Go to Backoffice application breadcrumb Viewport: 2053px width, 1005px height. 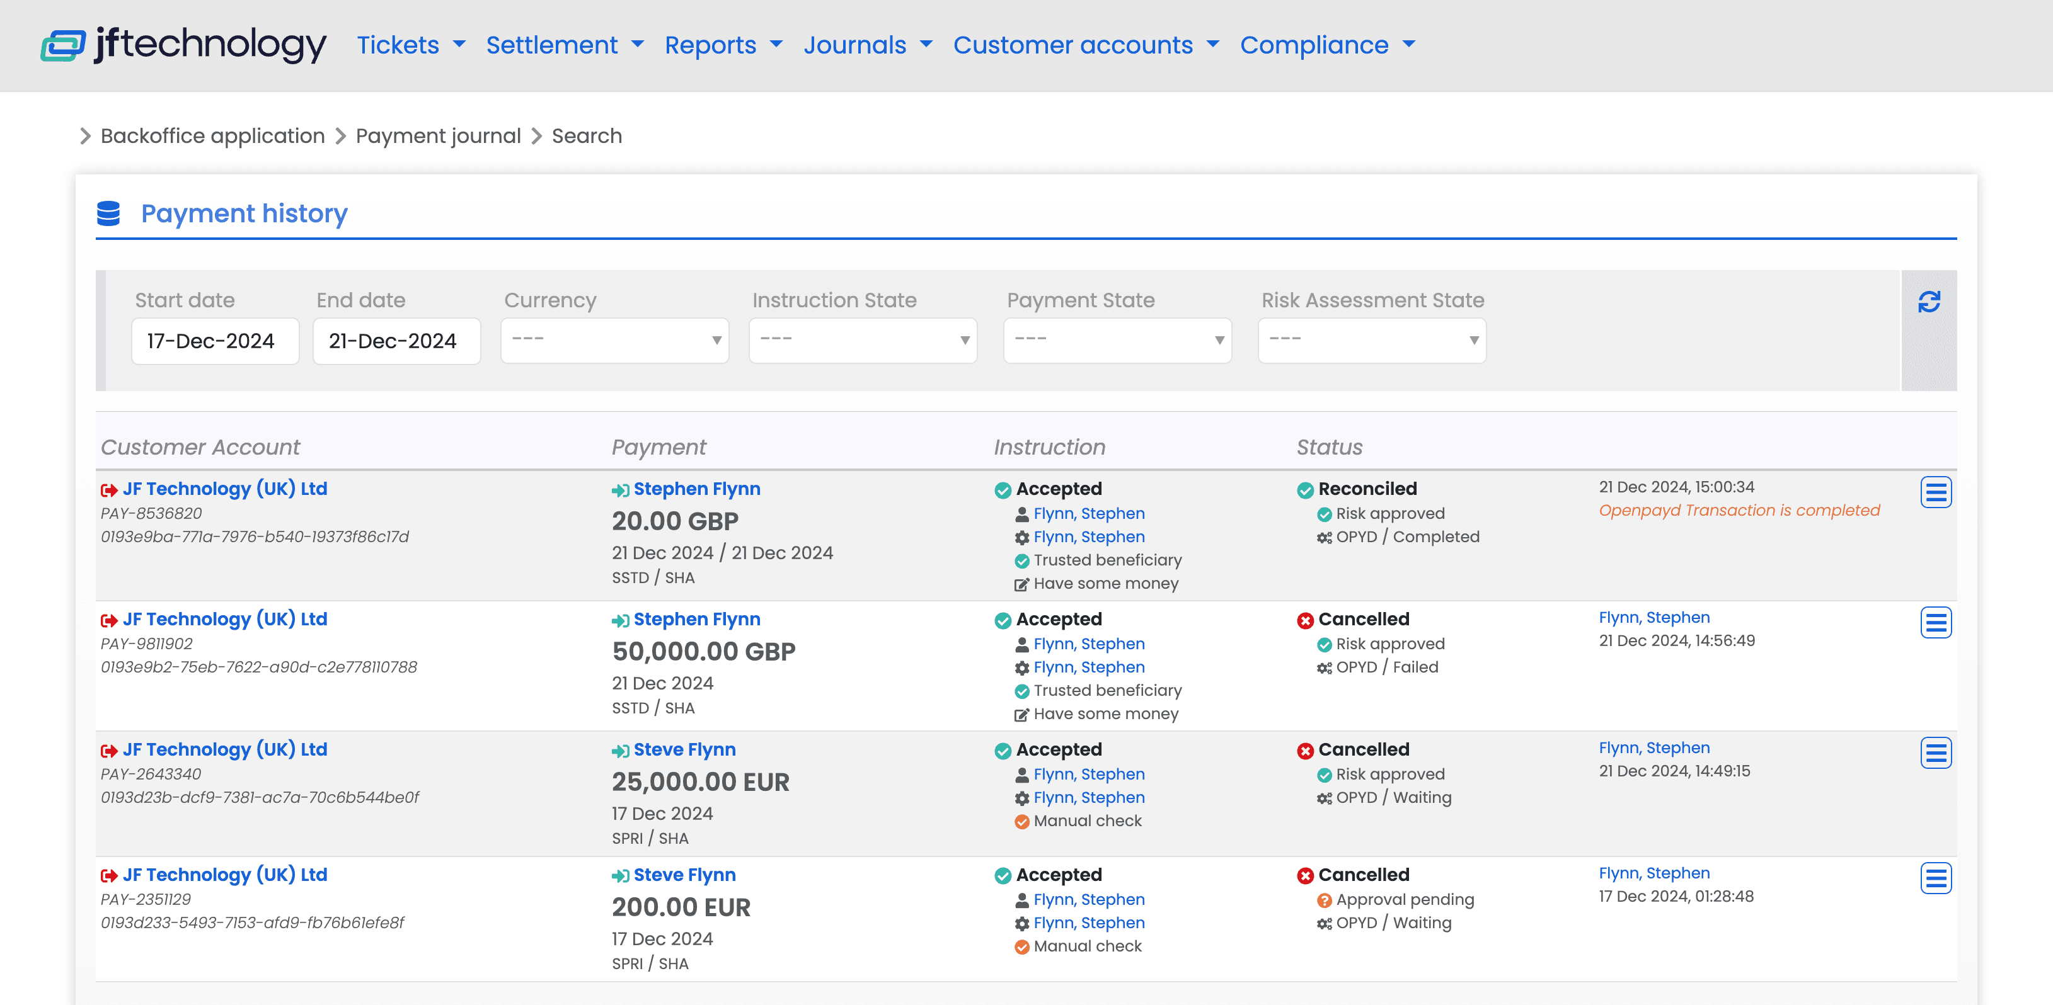[x=213, y=136]
